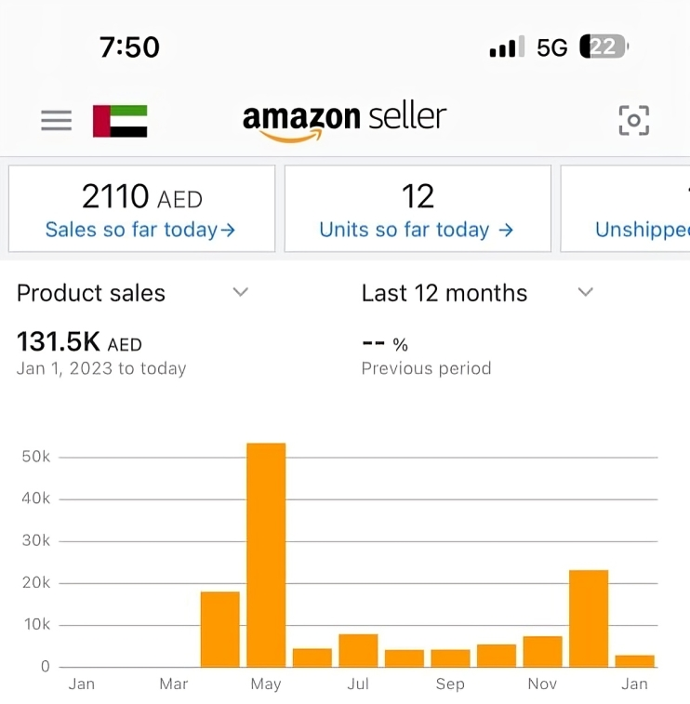Tap the battery status icon

pyautogui.click(x=604, y=46)
